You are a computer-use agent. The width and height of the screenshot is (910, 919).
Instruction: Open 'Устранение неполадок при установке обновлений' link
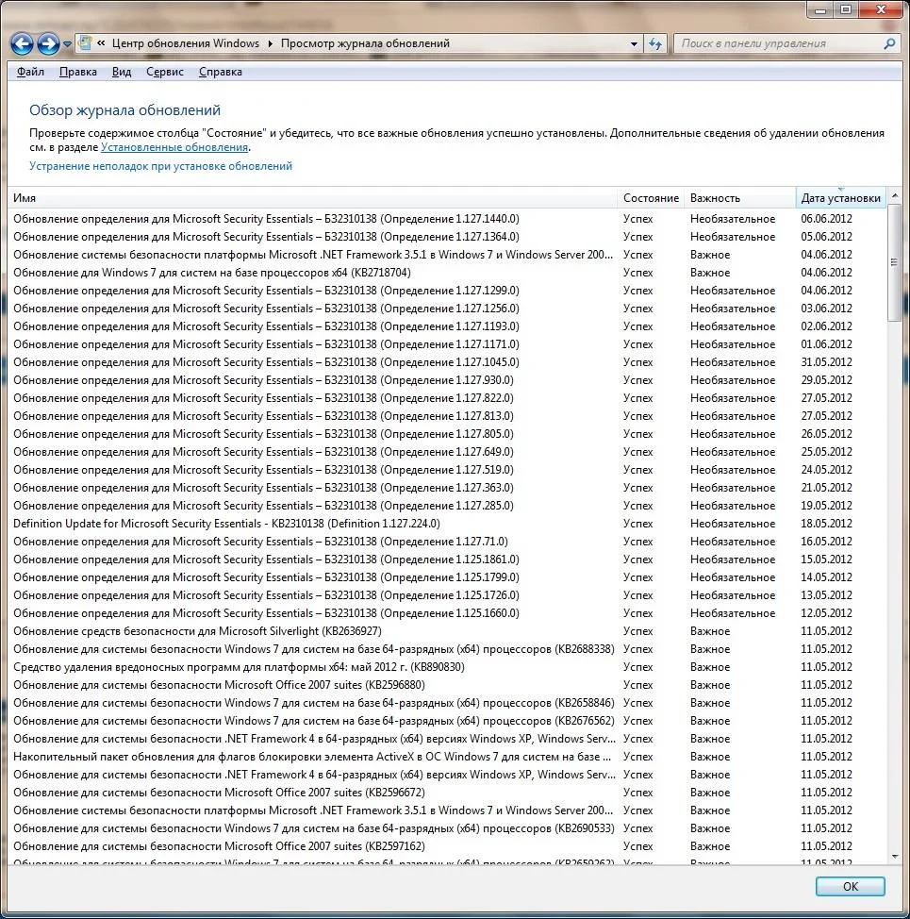(160, 166)
